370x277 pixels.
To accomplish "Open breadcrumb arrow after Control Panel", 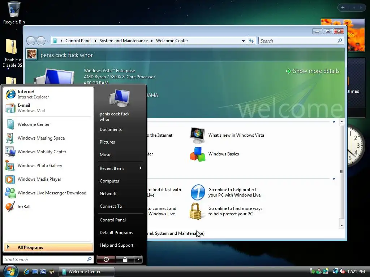I will [x=95, y=41].
